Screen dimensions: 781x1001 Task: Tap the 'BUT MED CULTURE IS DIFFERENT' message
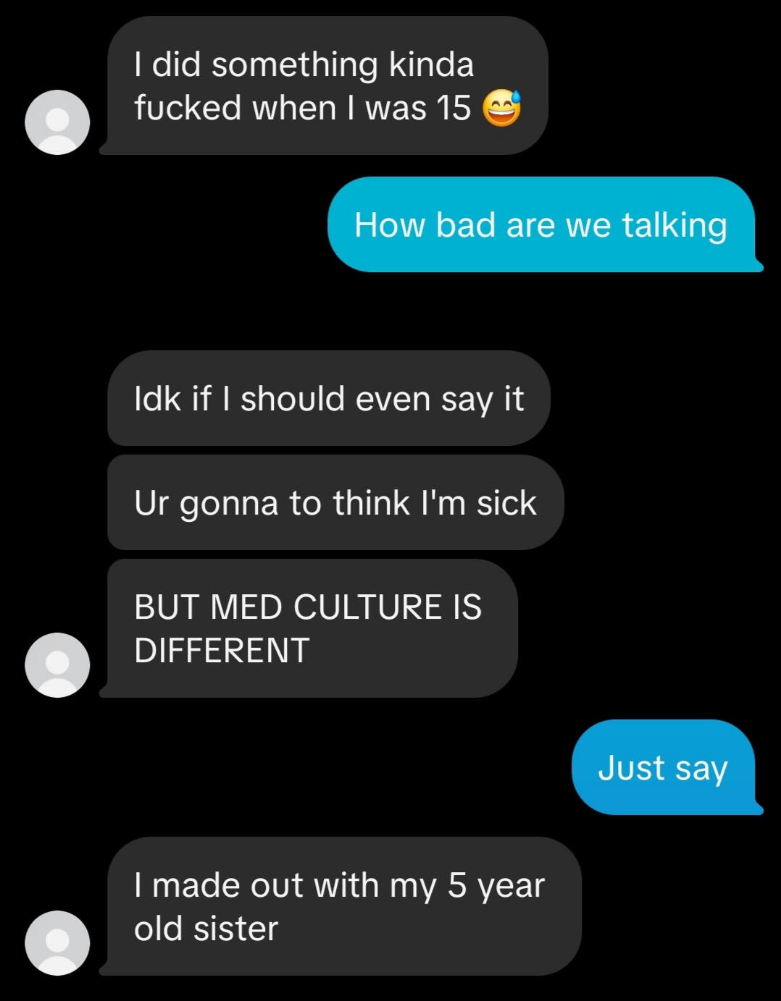click(x=309, y=628)
